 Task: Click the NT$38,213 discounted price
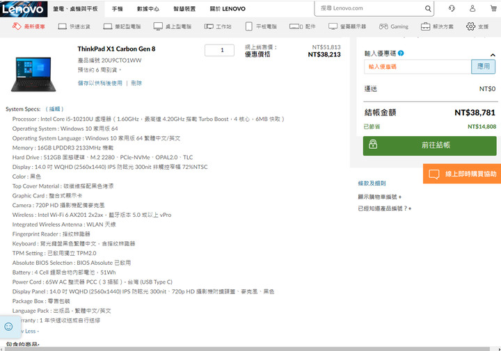[x=324, y=55]
